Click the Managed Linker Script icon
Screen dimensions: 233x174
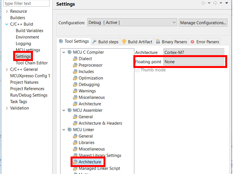75,168
